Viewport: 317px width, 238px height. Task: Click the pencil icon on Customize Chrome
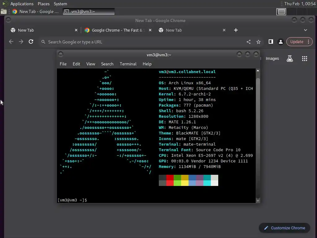[x=266, y=228]
